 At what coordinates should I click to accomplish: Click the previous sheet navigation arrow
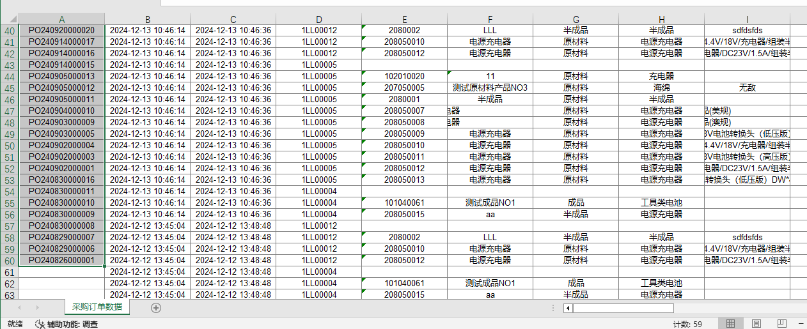click(x=20, y=308)
